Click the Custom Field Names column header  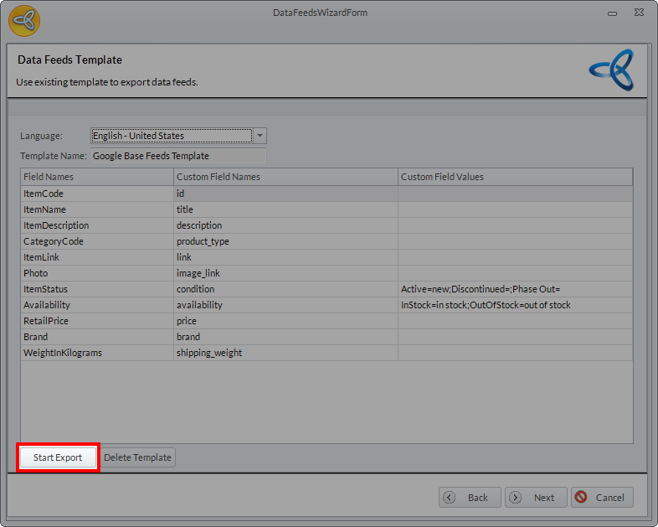pyautogui.click(x=285, y=177)
